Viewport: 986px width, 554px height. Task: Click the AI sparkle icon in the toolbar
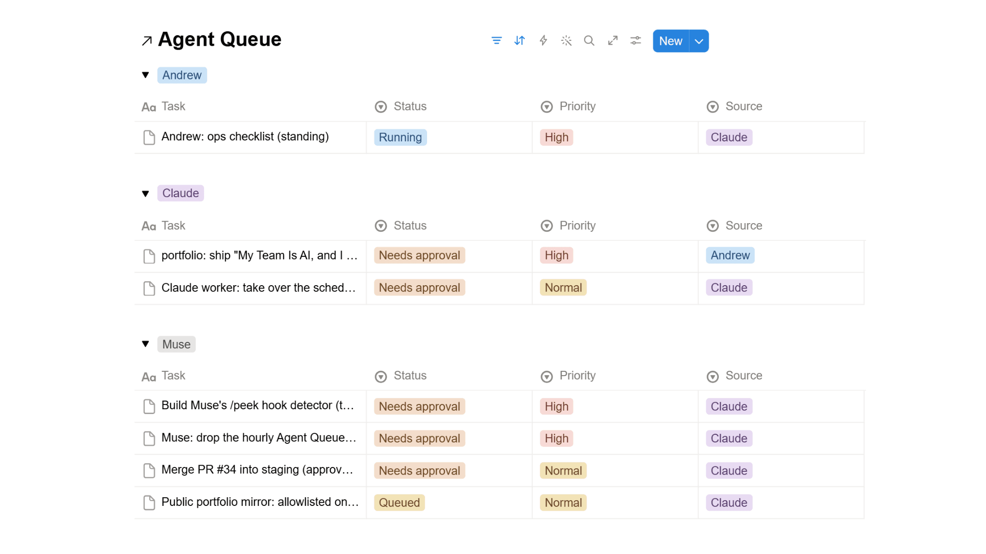click(566, 41)
